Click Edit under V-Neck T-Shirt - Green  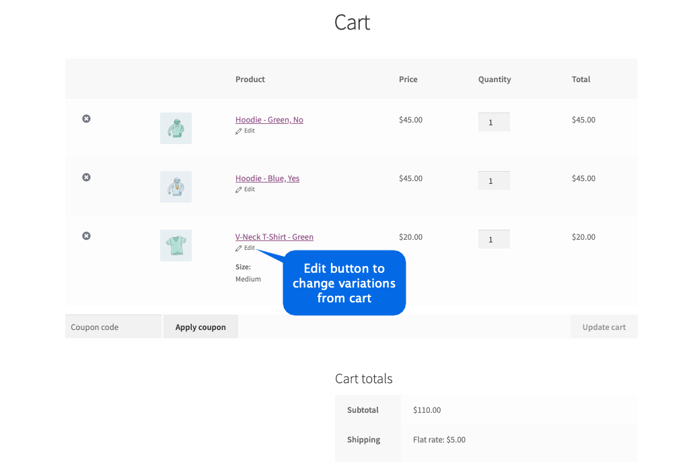(x=246, y=248)
